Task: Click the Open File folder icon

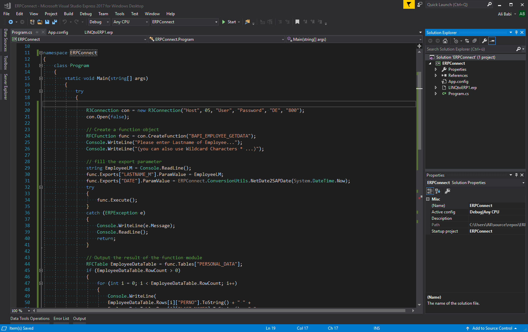Action: tap(40, 22)
